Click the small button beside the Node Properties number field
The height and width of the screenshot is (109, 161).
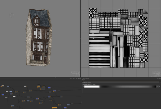click(85, 80)
